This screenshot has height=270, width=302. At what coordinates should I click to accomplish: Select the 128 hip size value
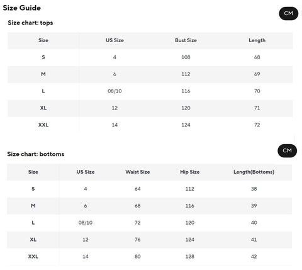tap(190, 256)
